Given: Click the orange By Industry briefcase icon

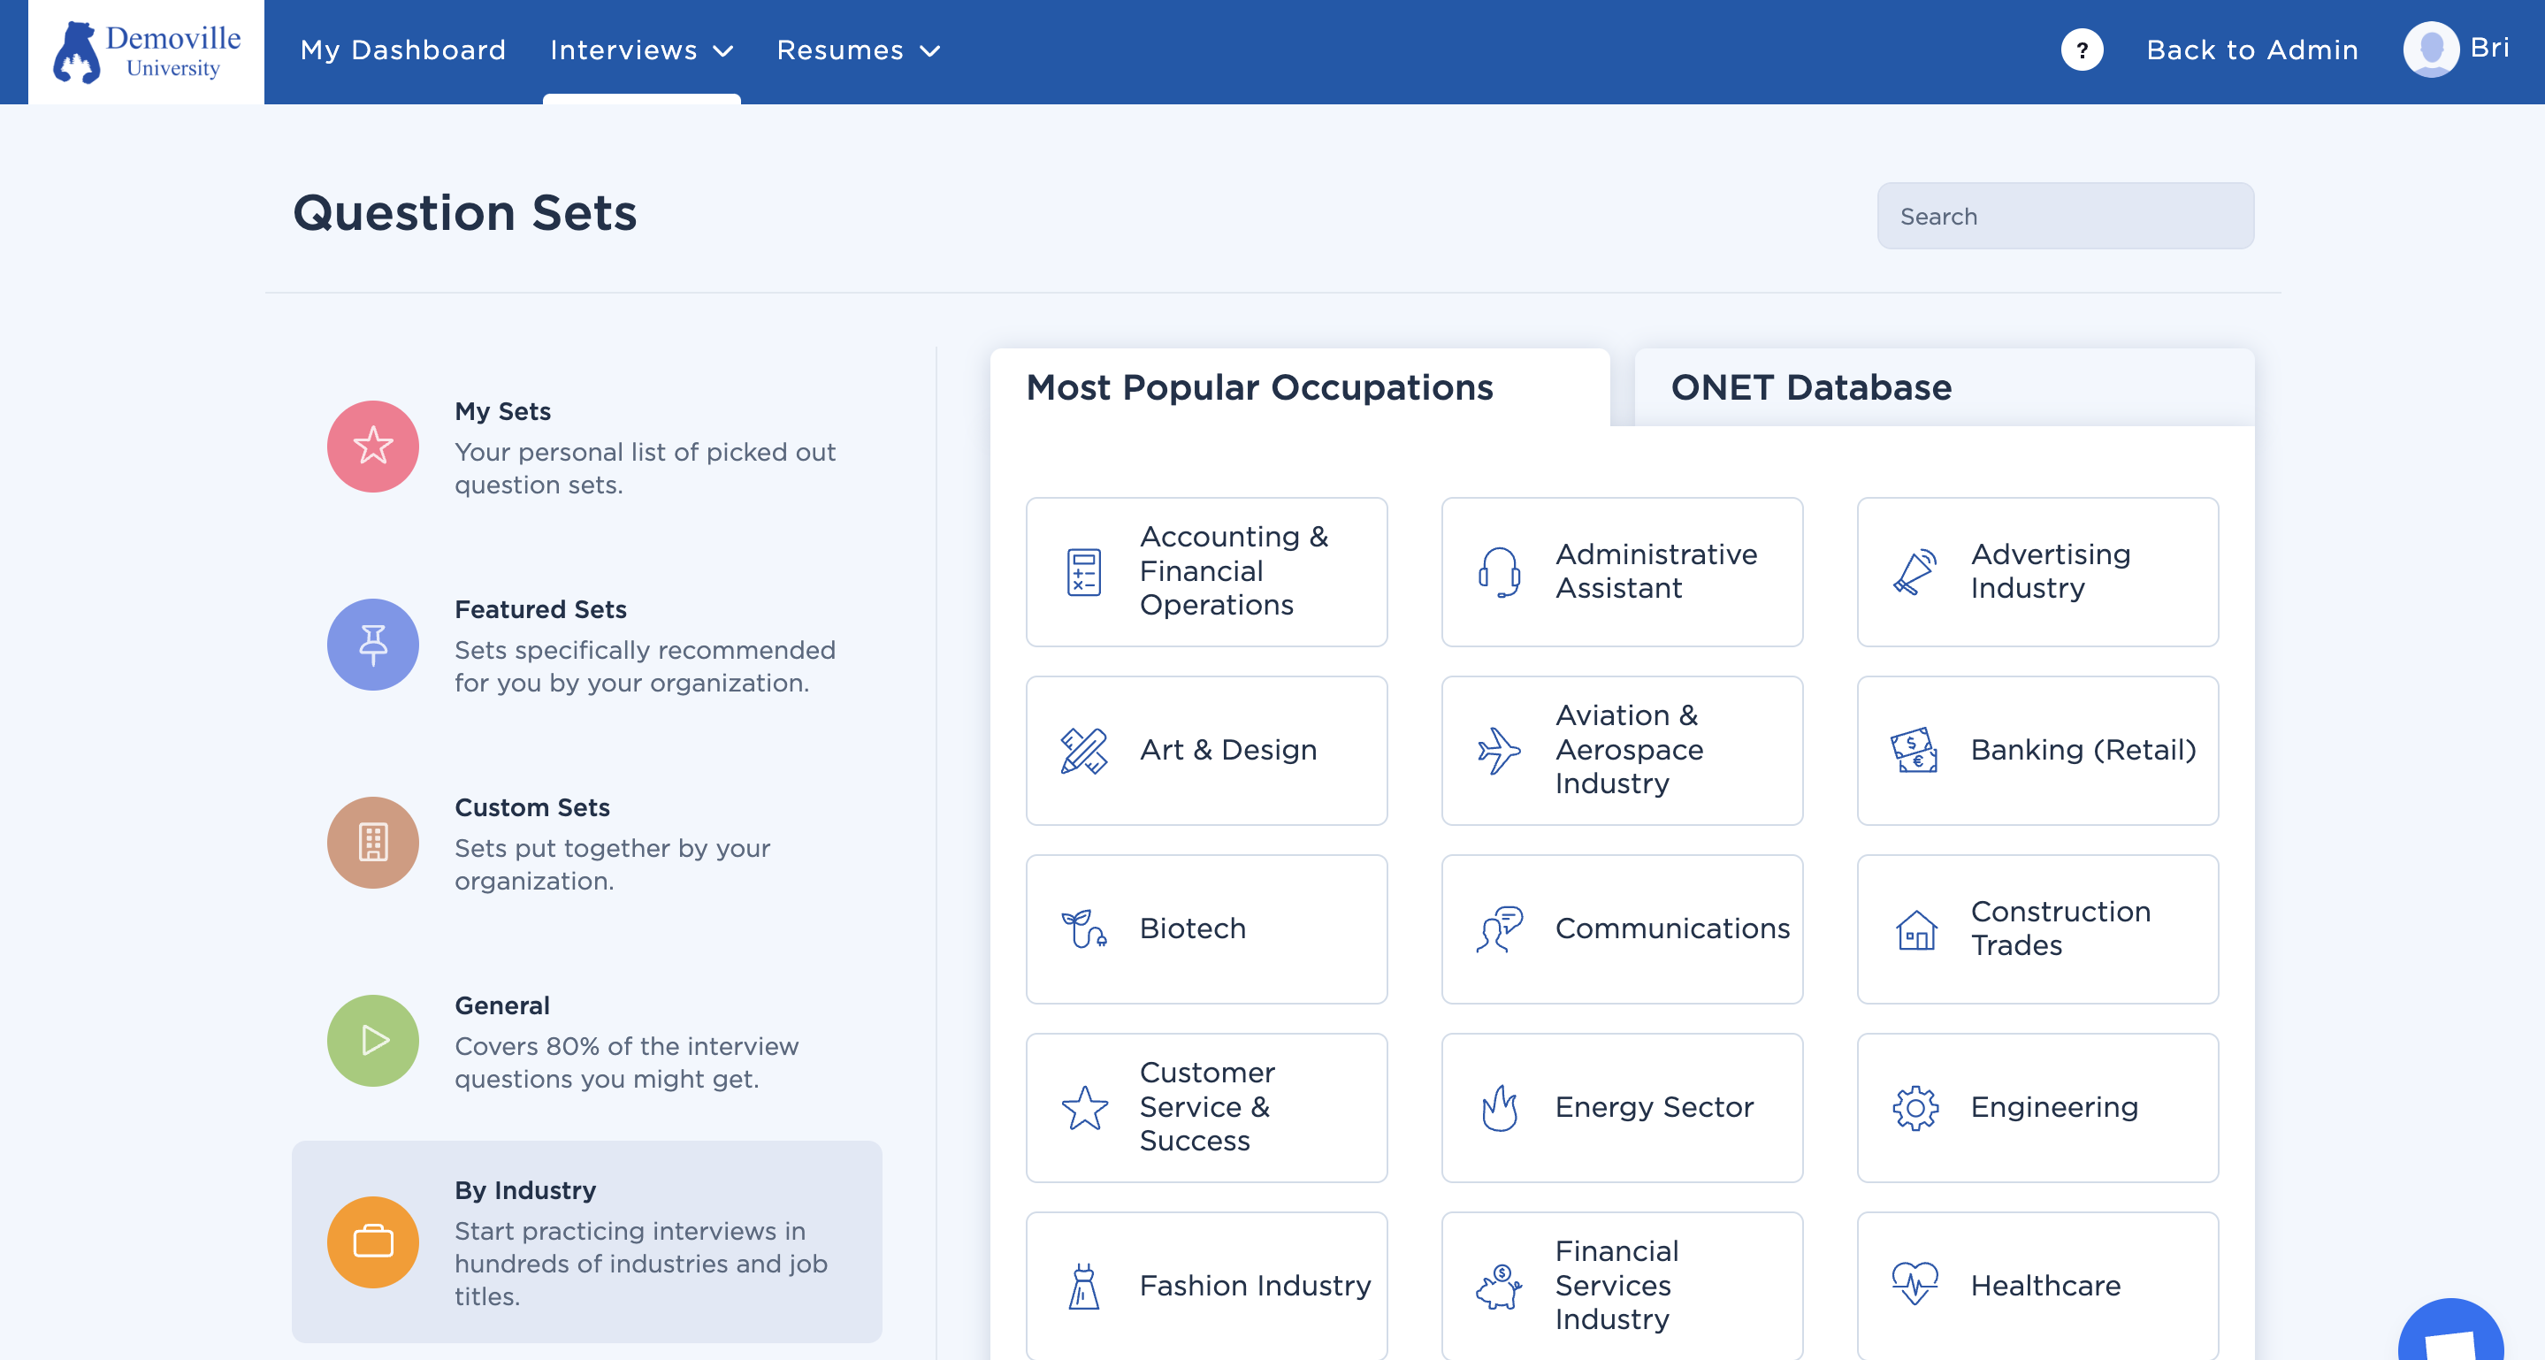Looking at the screenshot, I should 372,1242.
